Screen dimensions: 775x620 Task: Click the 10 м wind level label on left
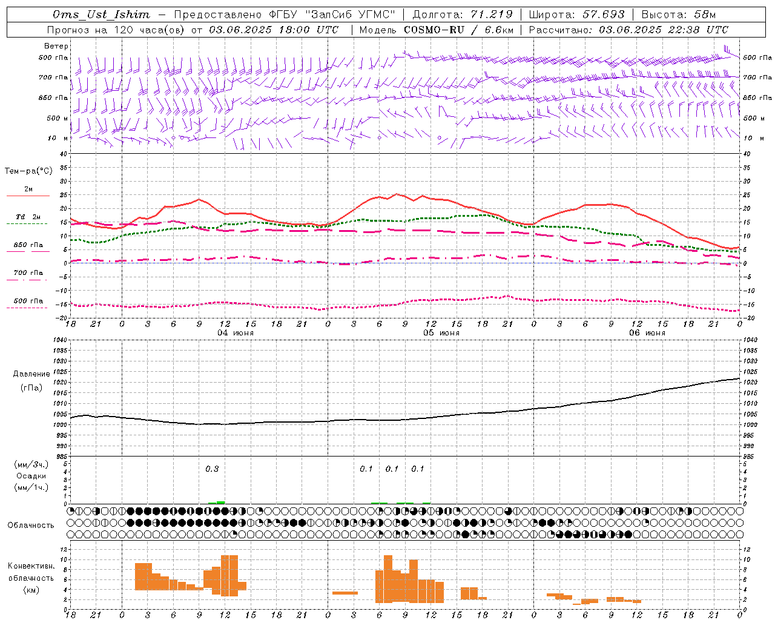pos(59,138)
